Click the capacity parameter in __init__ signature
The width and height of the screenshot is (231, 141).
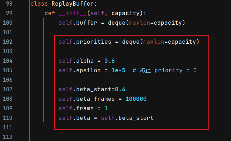pyautogui.click(x=125, y=13)
